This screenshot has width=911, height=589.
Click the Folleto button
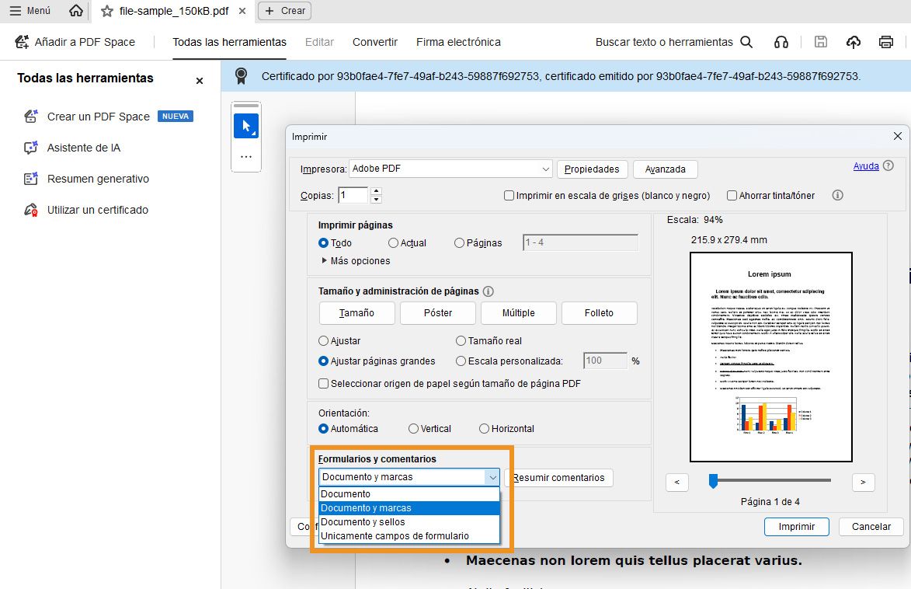click(x=599, y=313)
